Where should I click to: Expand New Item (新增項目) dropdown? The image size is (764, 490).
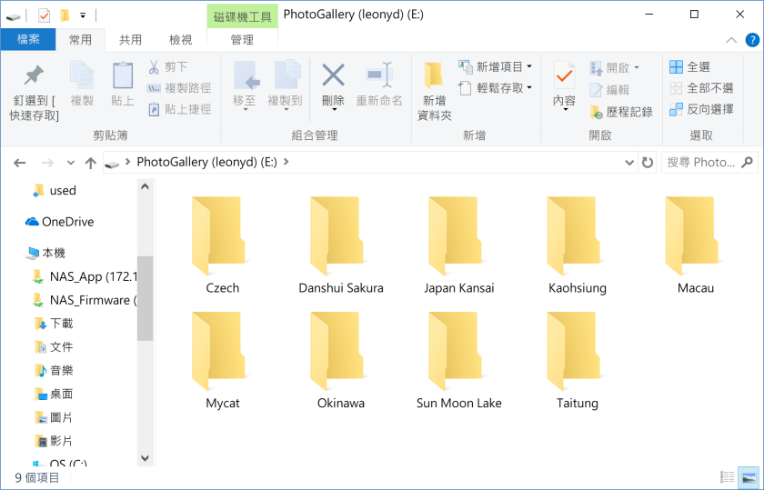click(529, 66)
